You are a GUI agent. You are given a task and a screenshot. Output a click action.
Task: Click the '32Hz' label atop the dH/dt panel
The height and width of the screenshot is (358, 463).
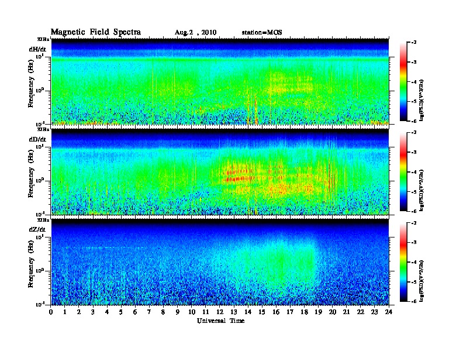(43, 39)
